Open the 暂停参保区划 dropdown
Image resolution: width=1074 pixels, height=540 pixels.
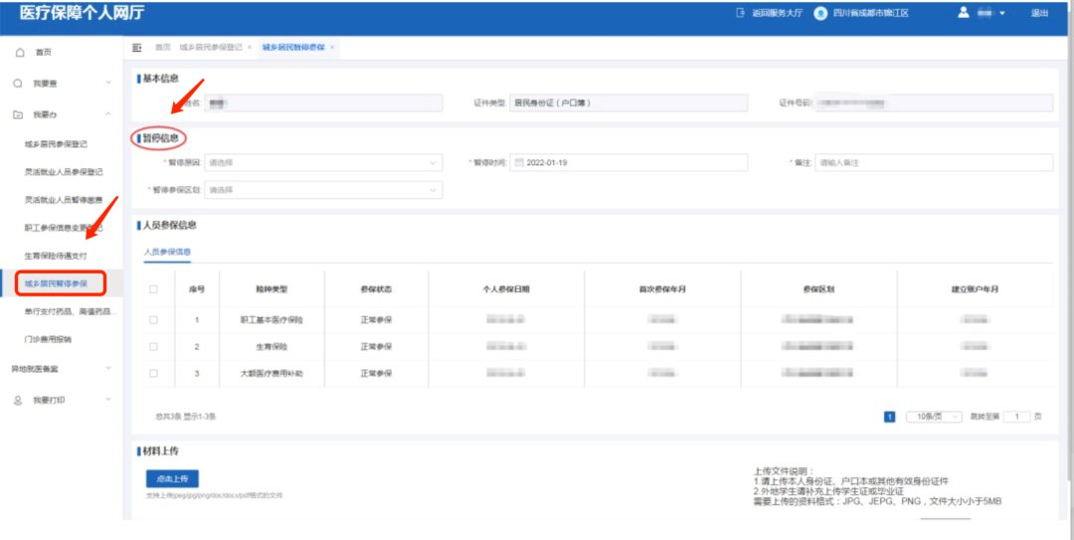(x=323, y=189)
